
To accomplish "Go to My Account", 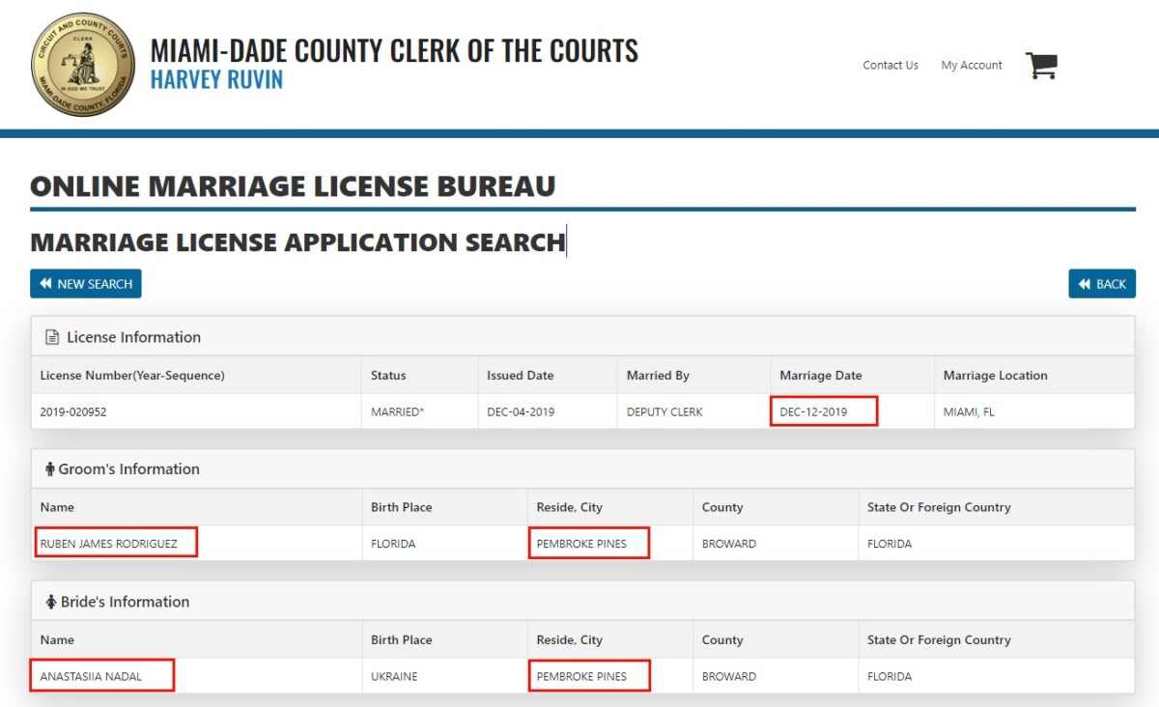I will coord(971,66).
